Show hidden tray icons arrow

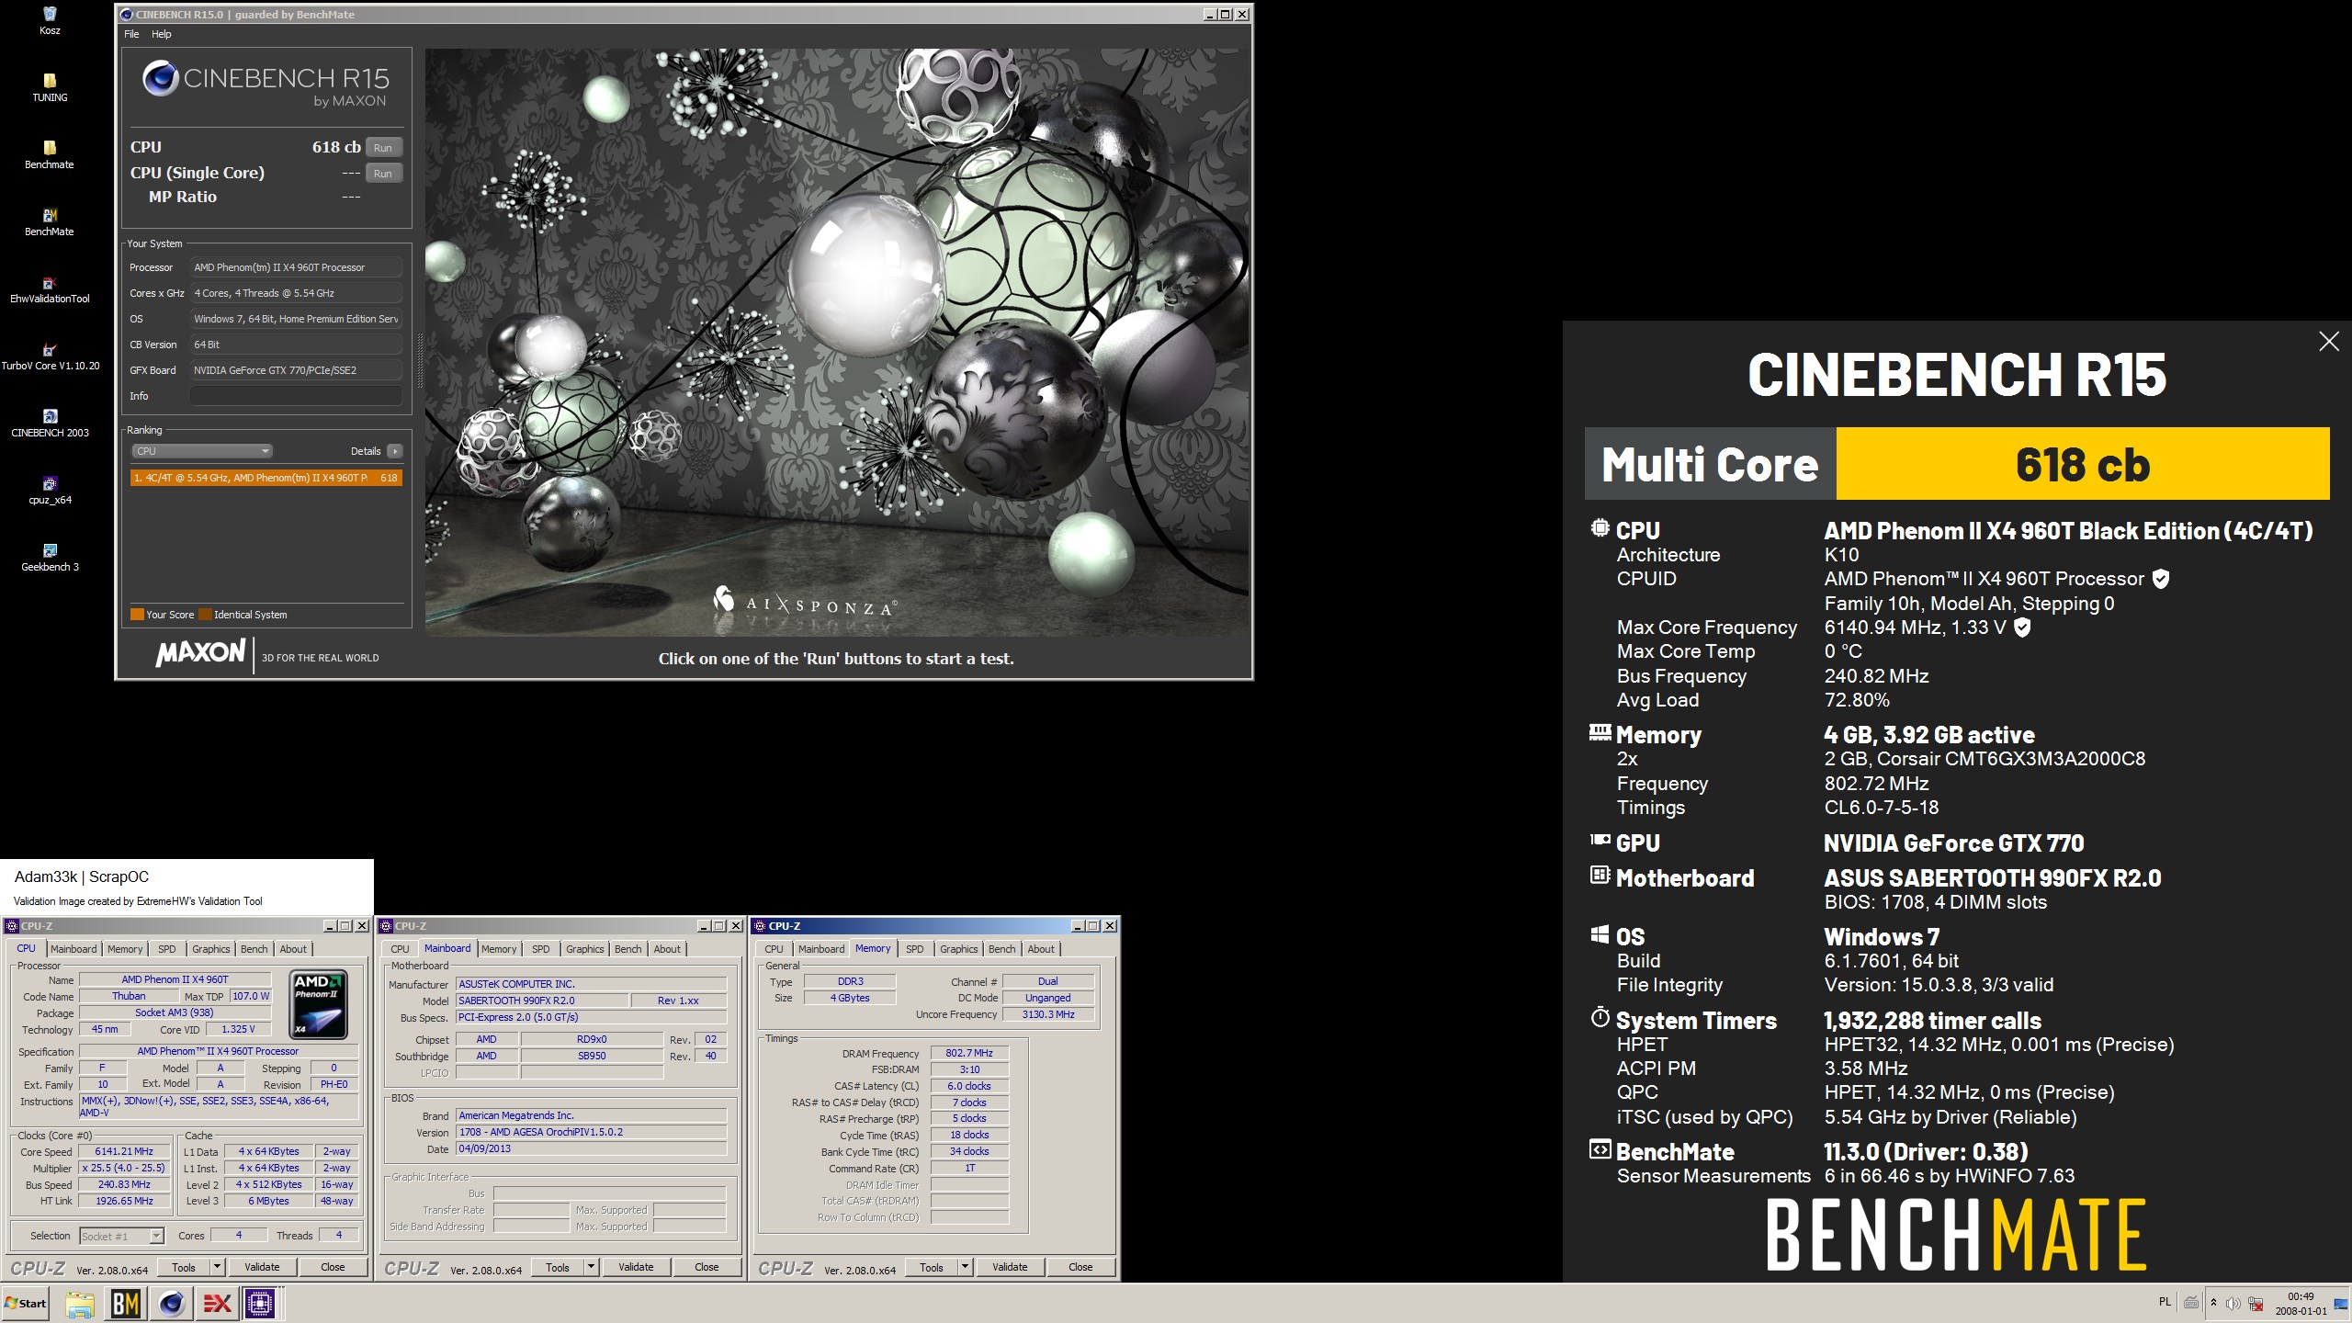(2213, 1303)
